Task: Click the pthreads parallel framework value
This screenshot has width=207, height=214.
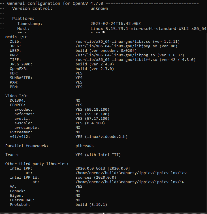Action: coord(84,146)
